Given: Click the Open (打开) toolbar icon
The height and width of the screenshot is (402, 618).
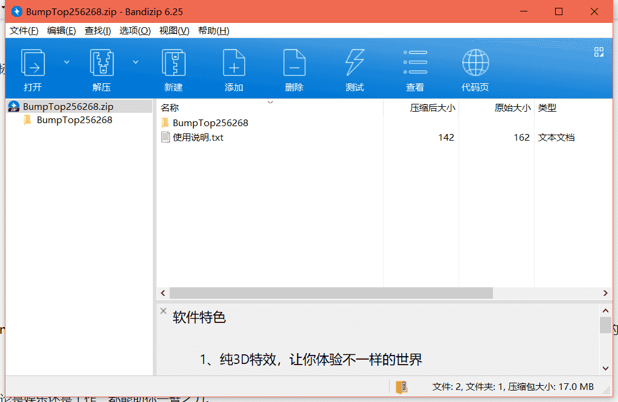Looking at the screenshot, I should (x=33, y=63).
